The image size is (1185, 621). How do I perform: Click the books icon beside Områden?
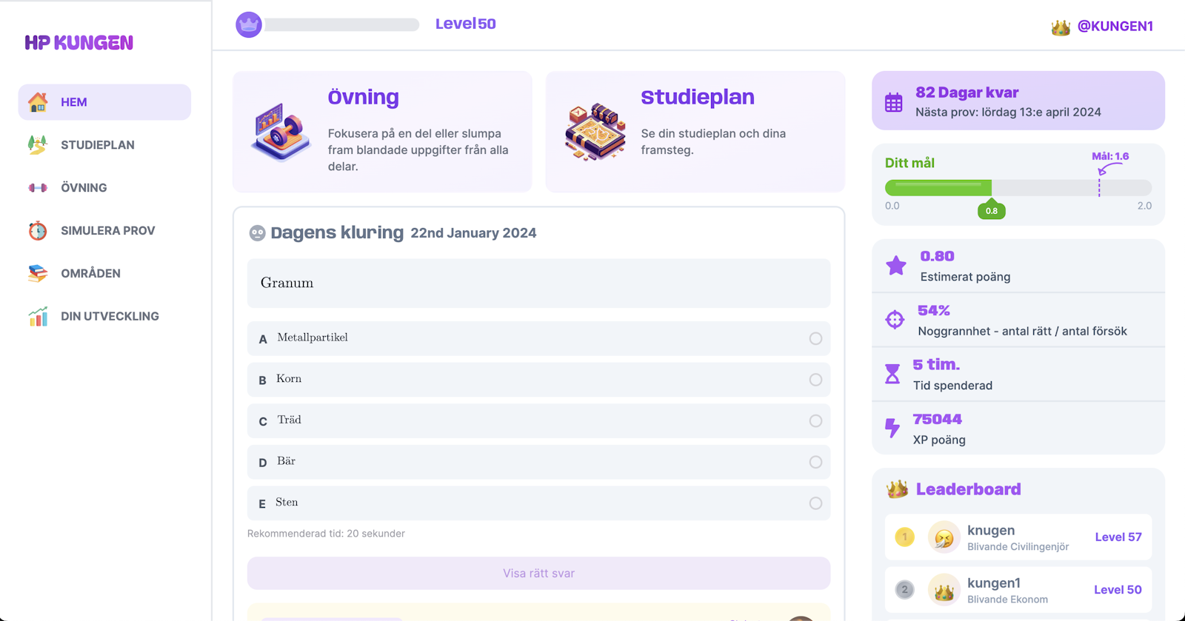pos(38,273)
